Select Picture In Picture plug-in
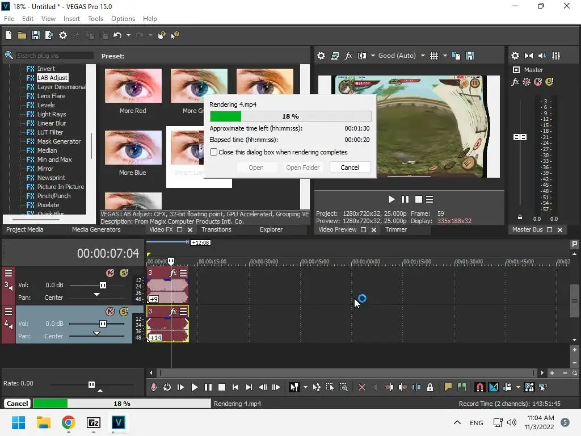Image resolution: width=581 pixels, height=436 pixels. click(x=60, y=187)
